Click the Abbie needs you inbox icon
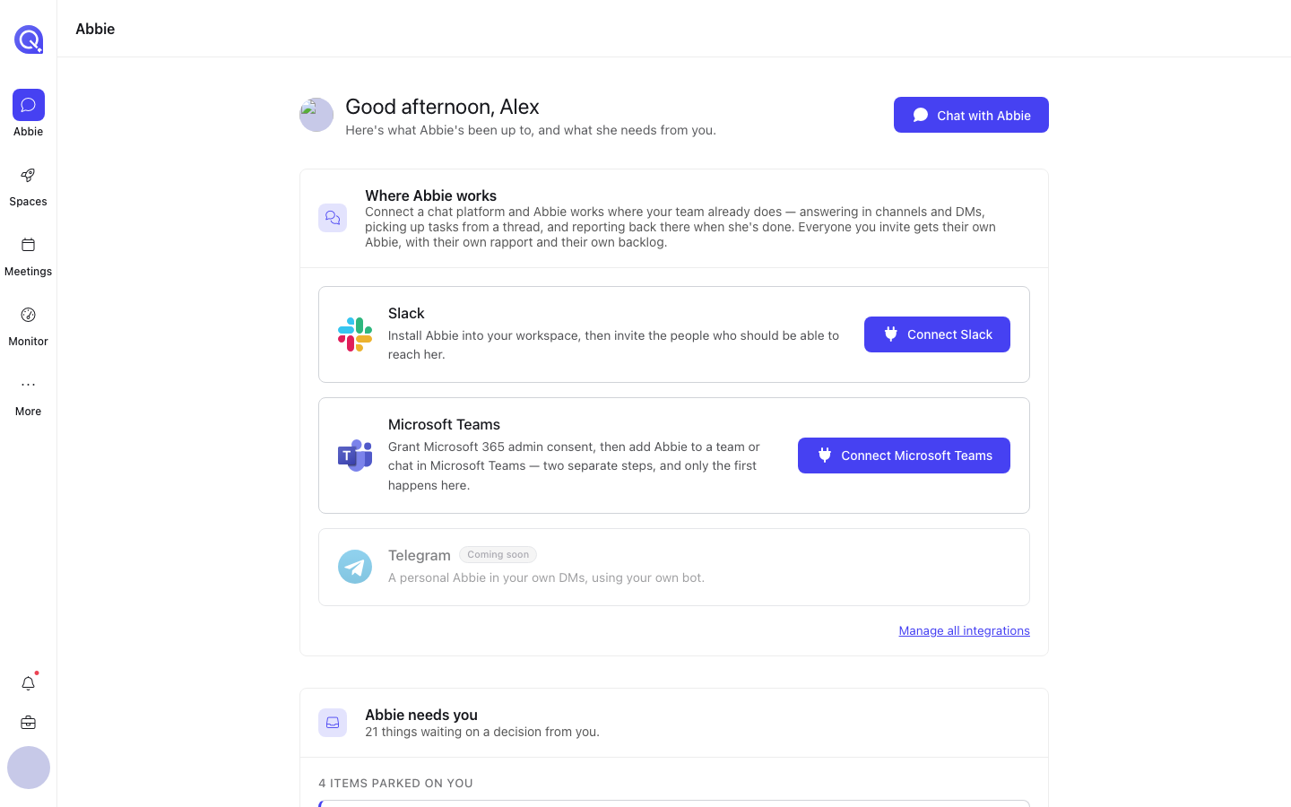Image resolution: width=1291 pixels, height=807 pixels. pyautogui.click(x=333, y=723)
